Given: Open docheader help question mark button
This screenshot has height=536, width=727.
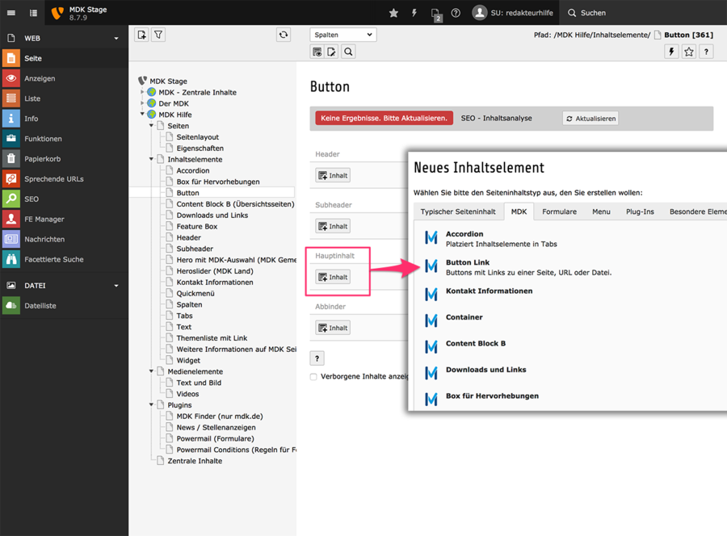Looking at the screenshot, I should pyautogui.click(x=706, y=52).
